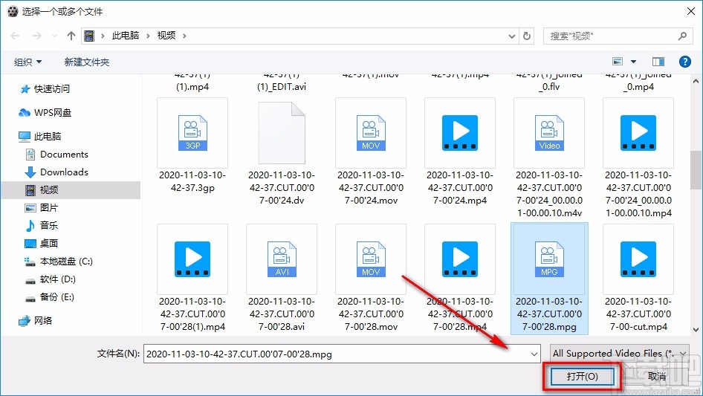This screenshot has width=703, height=396.
Task: Select play icon of 7-00-cut.mp4 file
Action: coord(638,259)
